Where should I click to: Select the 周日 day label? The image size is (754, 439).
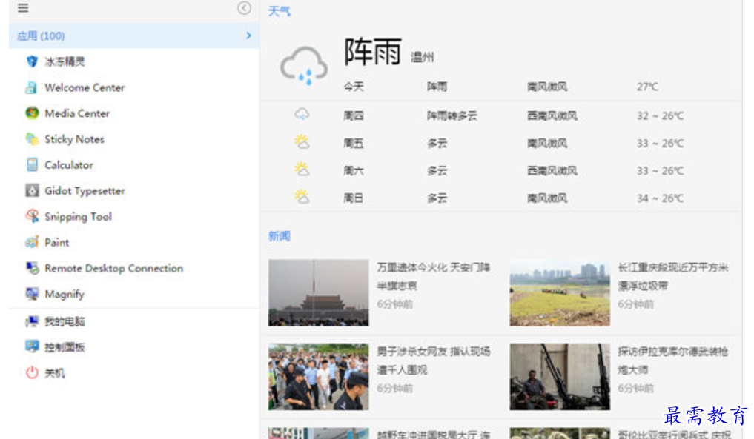(x=354, y=198)
